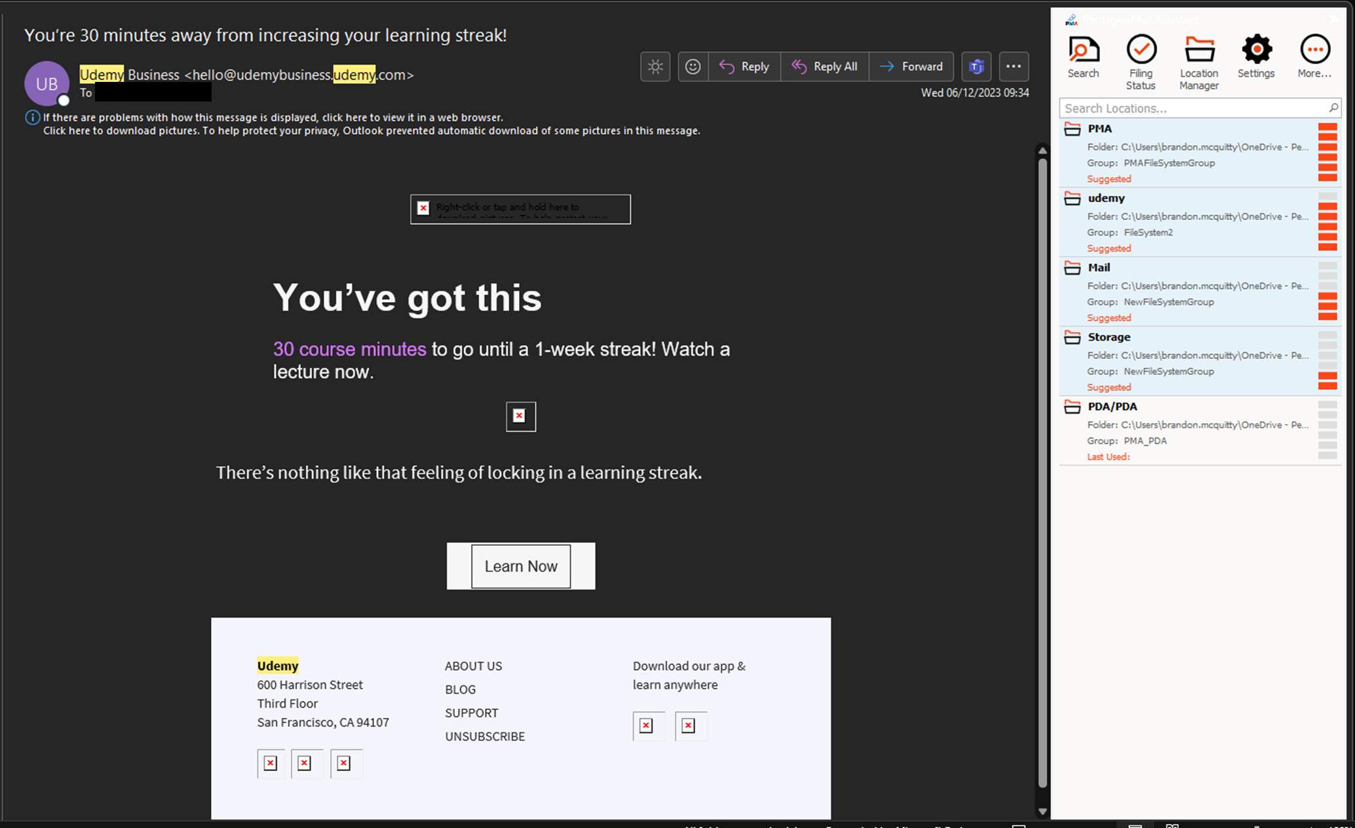Image resolution: width=1355 pixels, height=828 pixels.
Task: Share email to Teams icon
Action: (976, 66)
